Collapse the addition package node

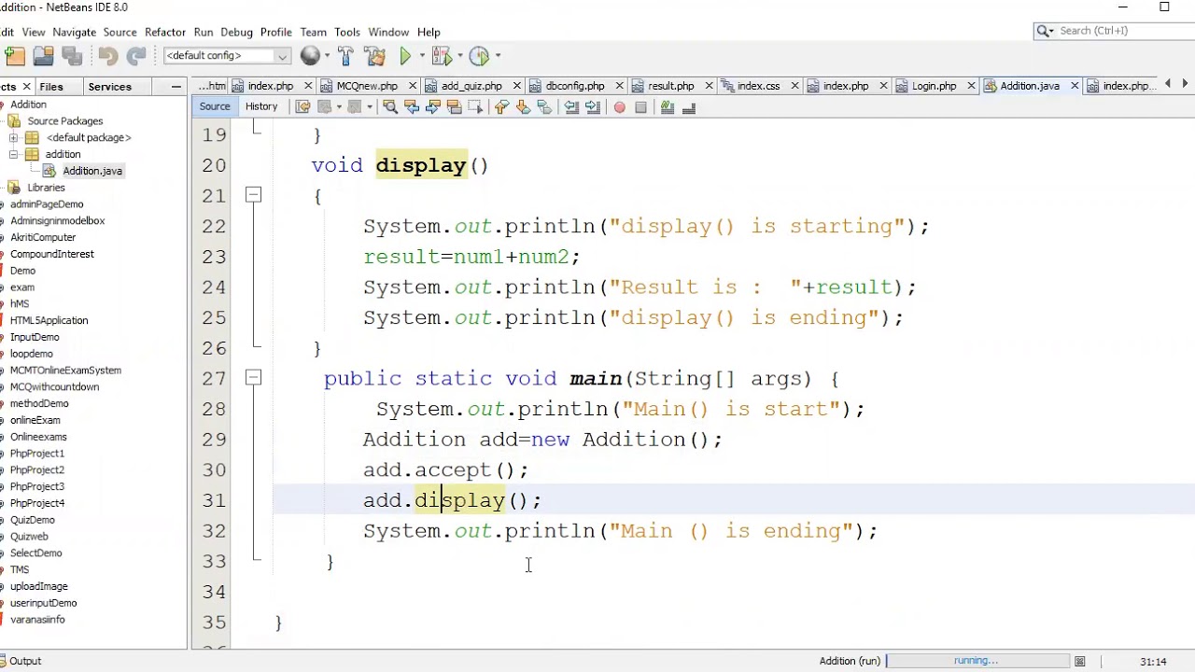click(x=14, y=155)
